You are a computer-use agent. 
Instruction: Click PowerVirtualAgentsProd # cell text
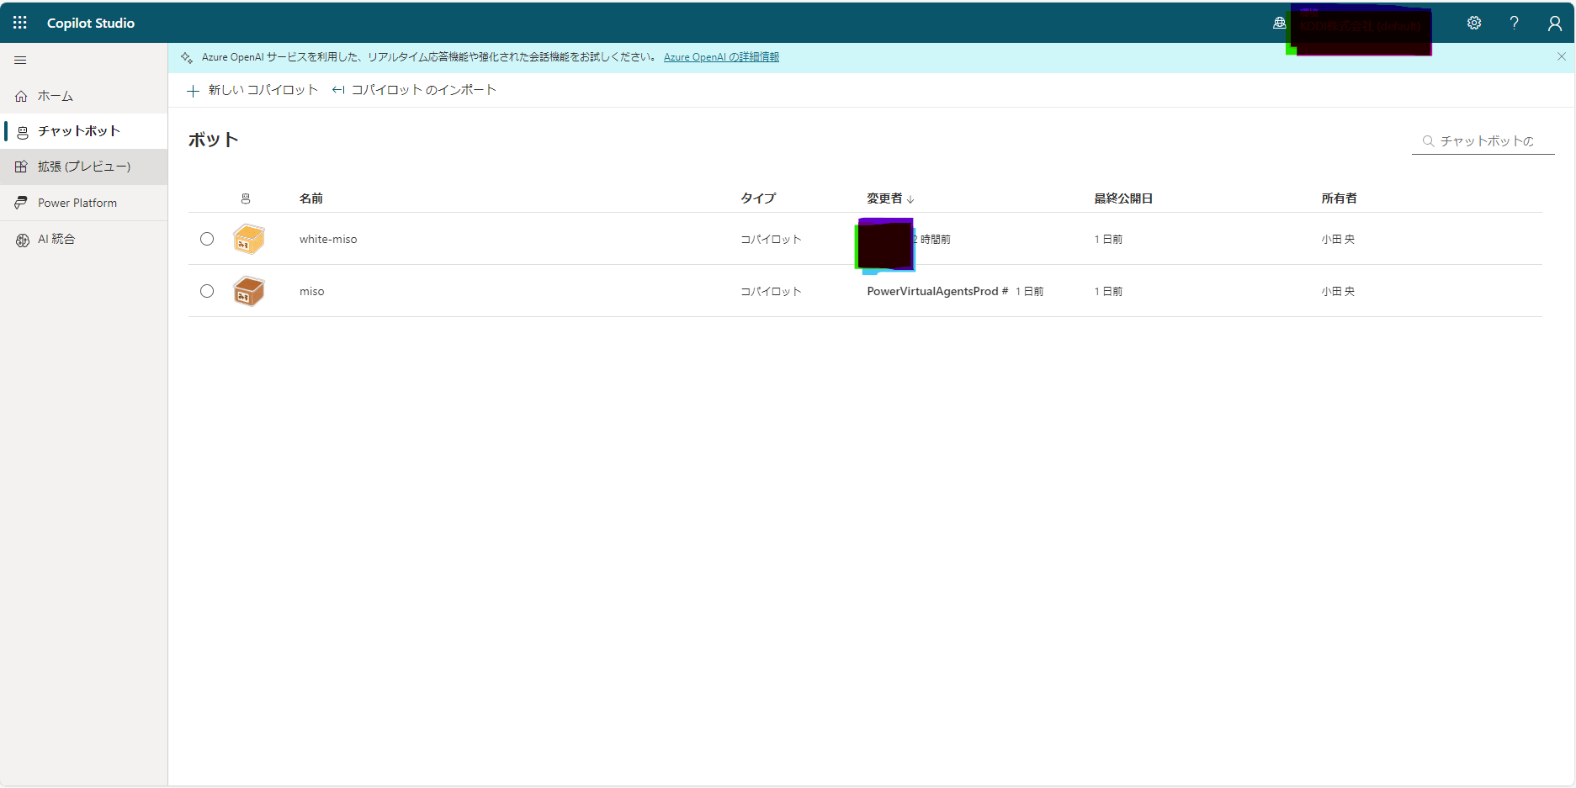pos(937,291)
